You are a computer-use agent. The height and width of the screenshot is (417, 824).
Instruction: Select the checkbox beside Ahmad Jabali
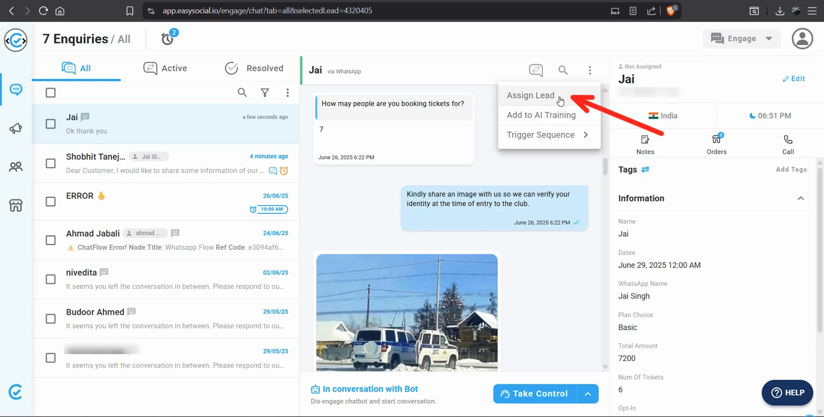coord(51,241)
